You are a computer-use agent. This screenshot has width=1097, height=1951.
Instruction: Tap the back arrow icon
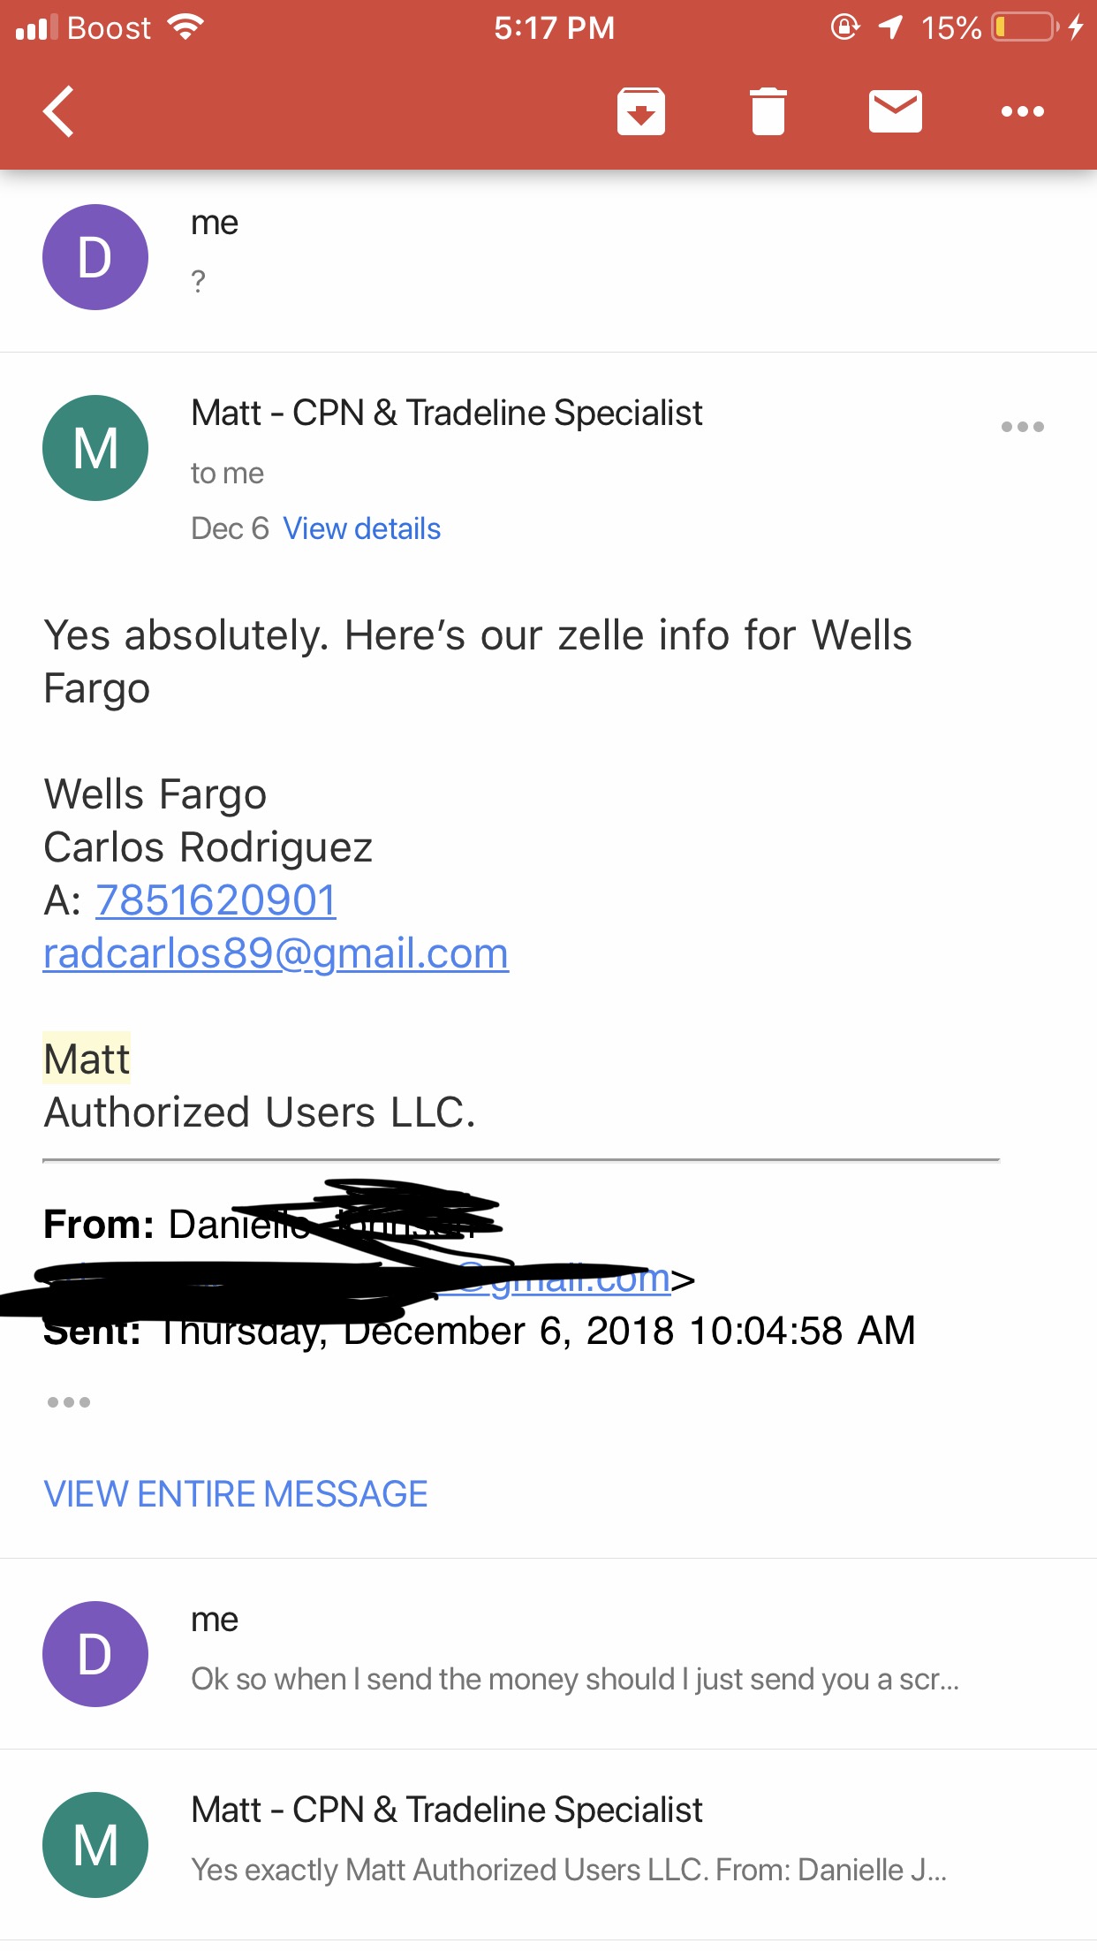(59, 111)
